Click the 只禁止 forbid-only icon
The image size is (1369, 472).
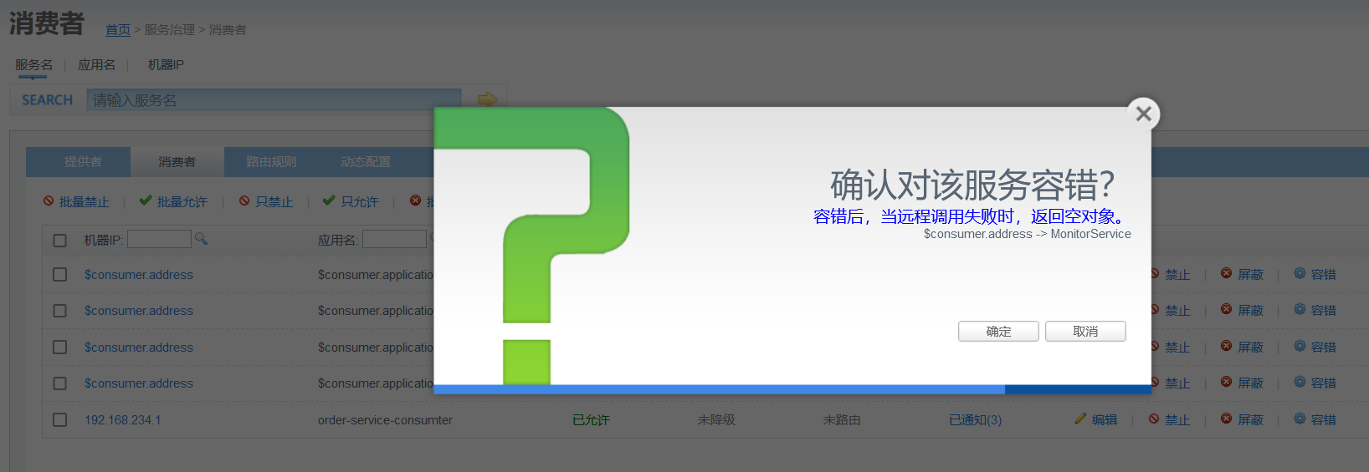pyautogui.click(x=244, y=200)
